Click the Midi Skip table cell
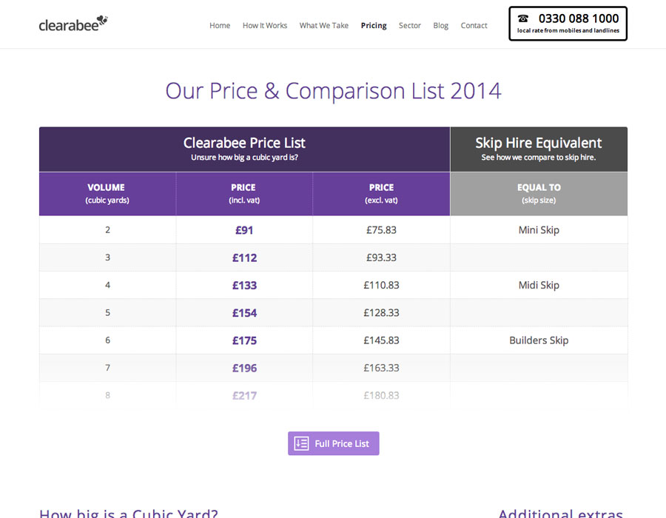 (539, 285)
